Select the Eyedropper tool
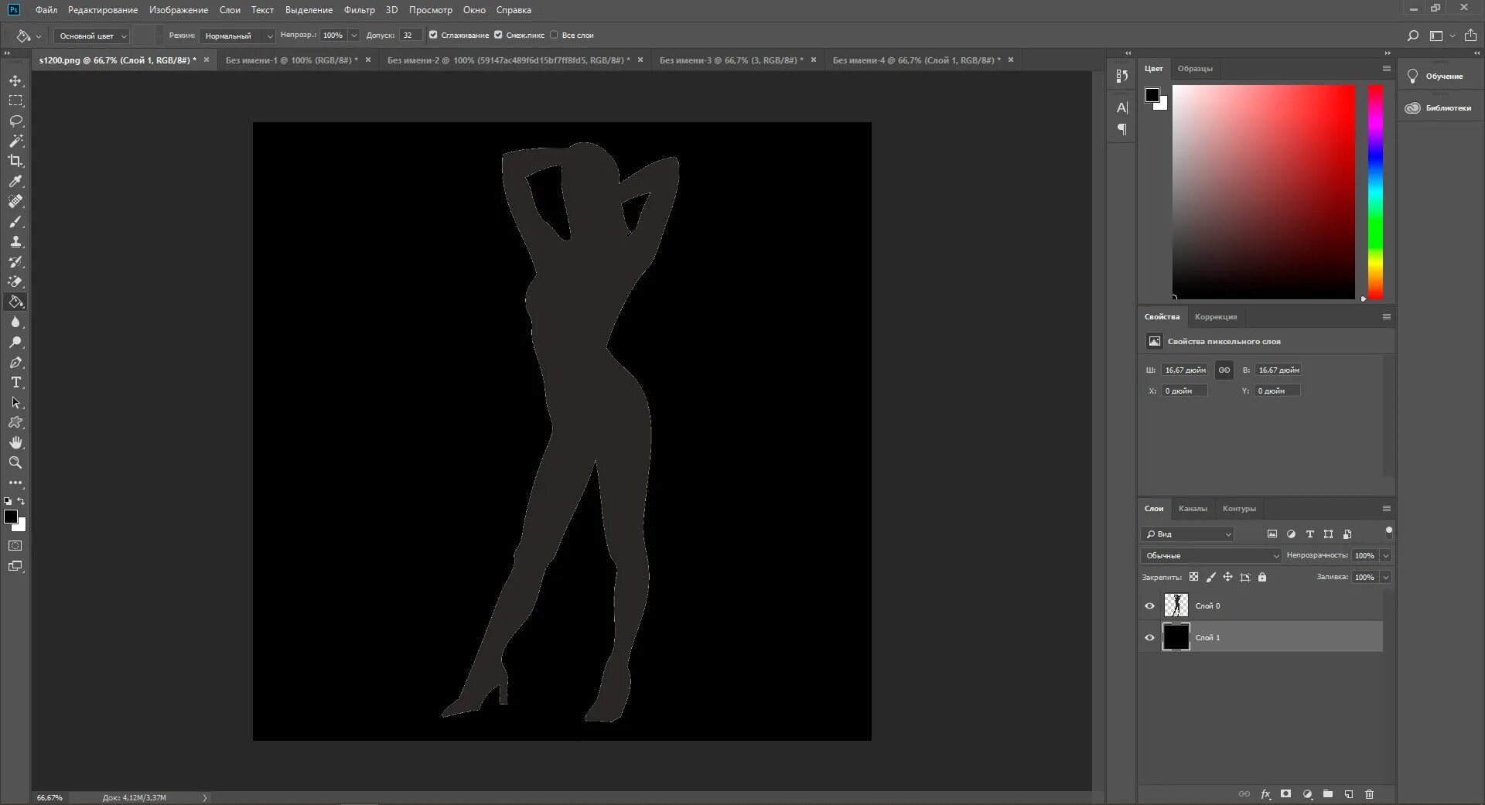Image resolution: width=1485 pixels, height=805 pixels. click(15, 181)
